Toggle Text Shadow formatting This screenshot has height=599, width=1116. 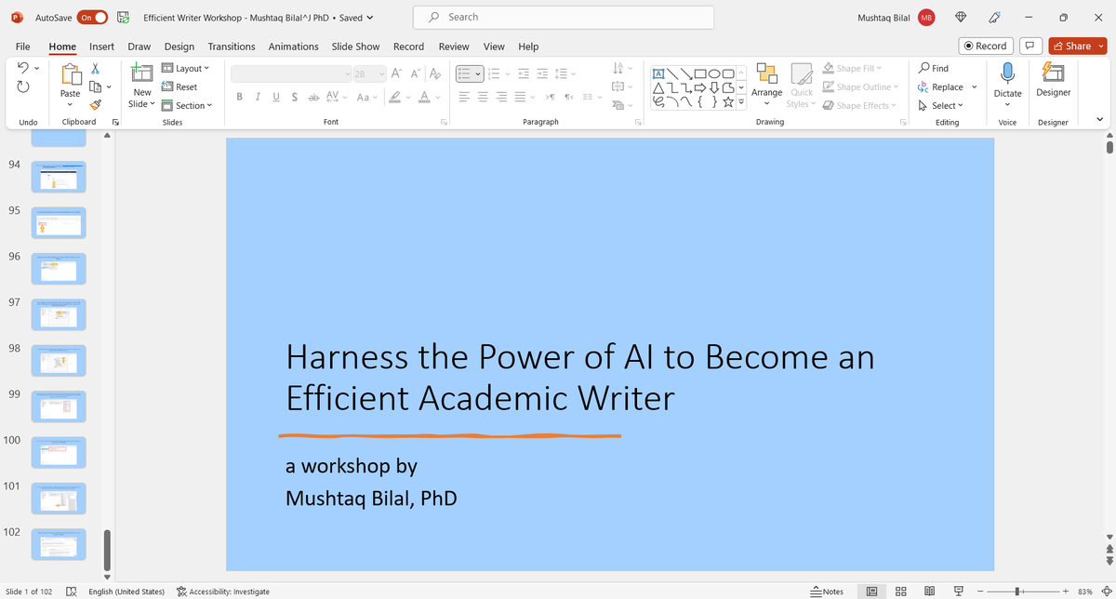pyautogui.click(x=295, y=97)
